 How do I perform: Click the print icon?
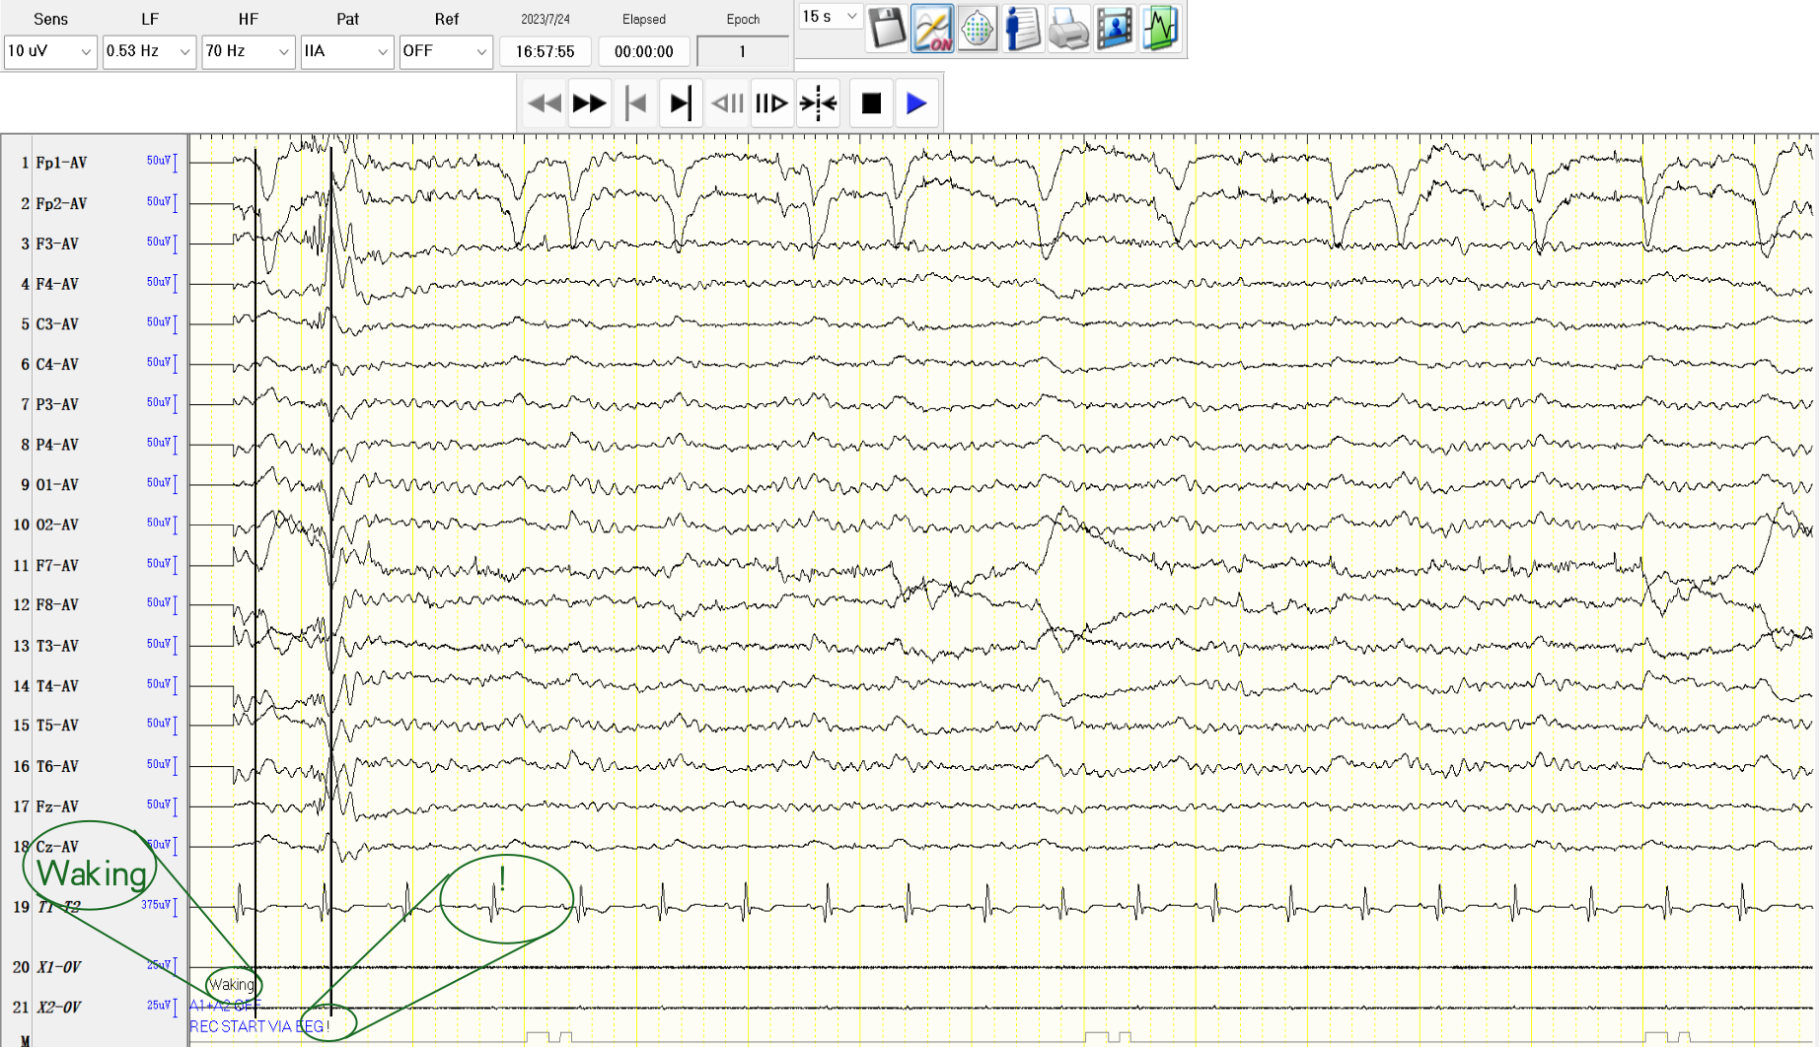tap(1068, 30)
